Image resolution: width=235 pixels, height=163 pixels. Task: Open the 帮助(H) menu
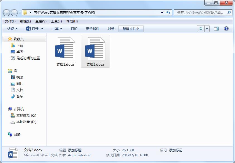pyautogui.click(x=72, y=21)
